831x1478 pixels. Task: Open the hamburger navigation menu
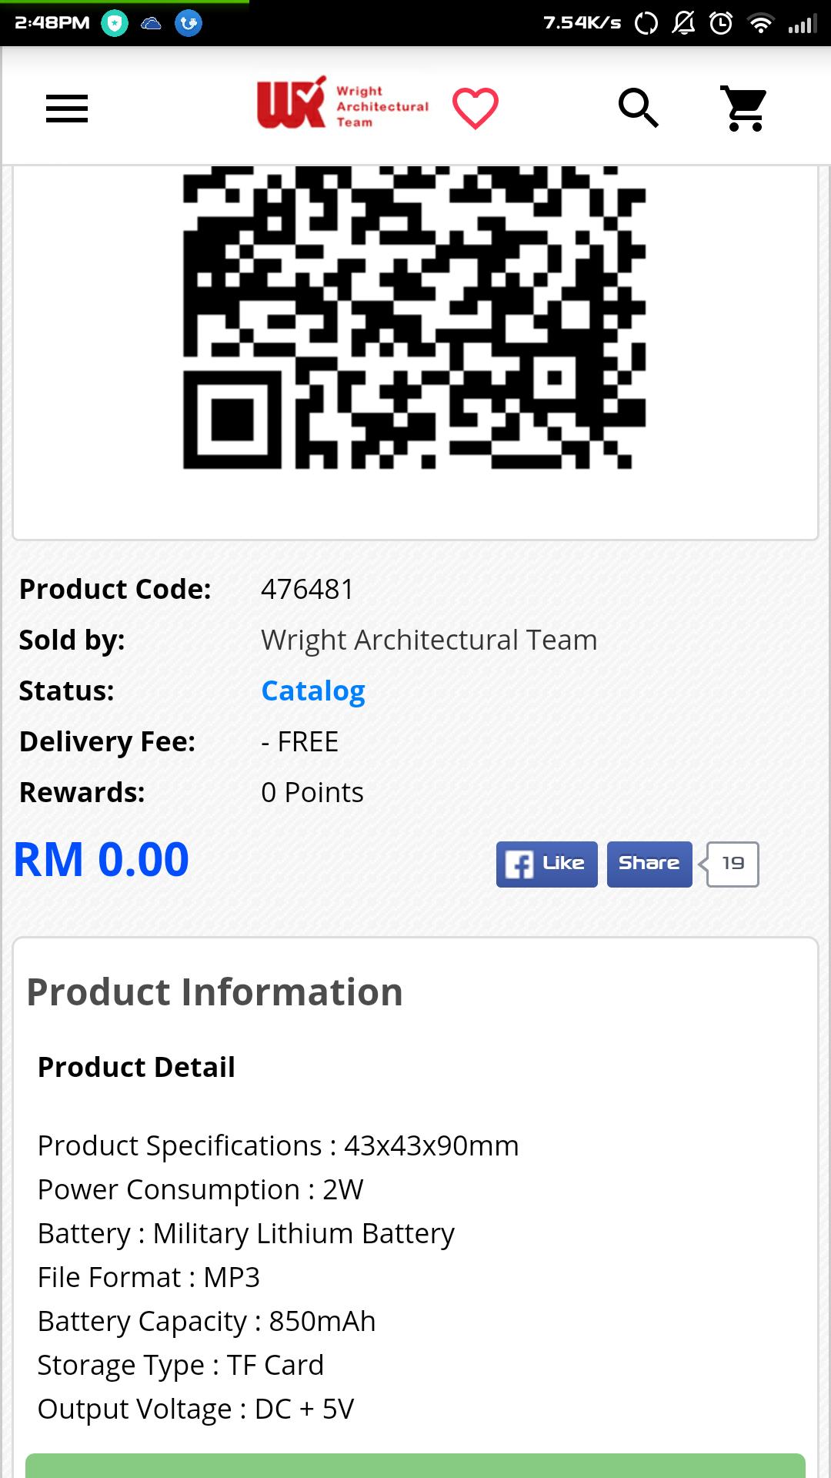[x=67, y=109]
